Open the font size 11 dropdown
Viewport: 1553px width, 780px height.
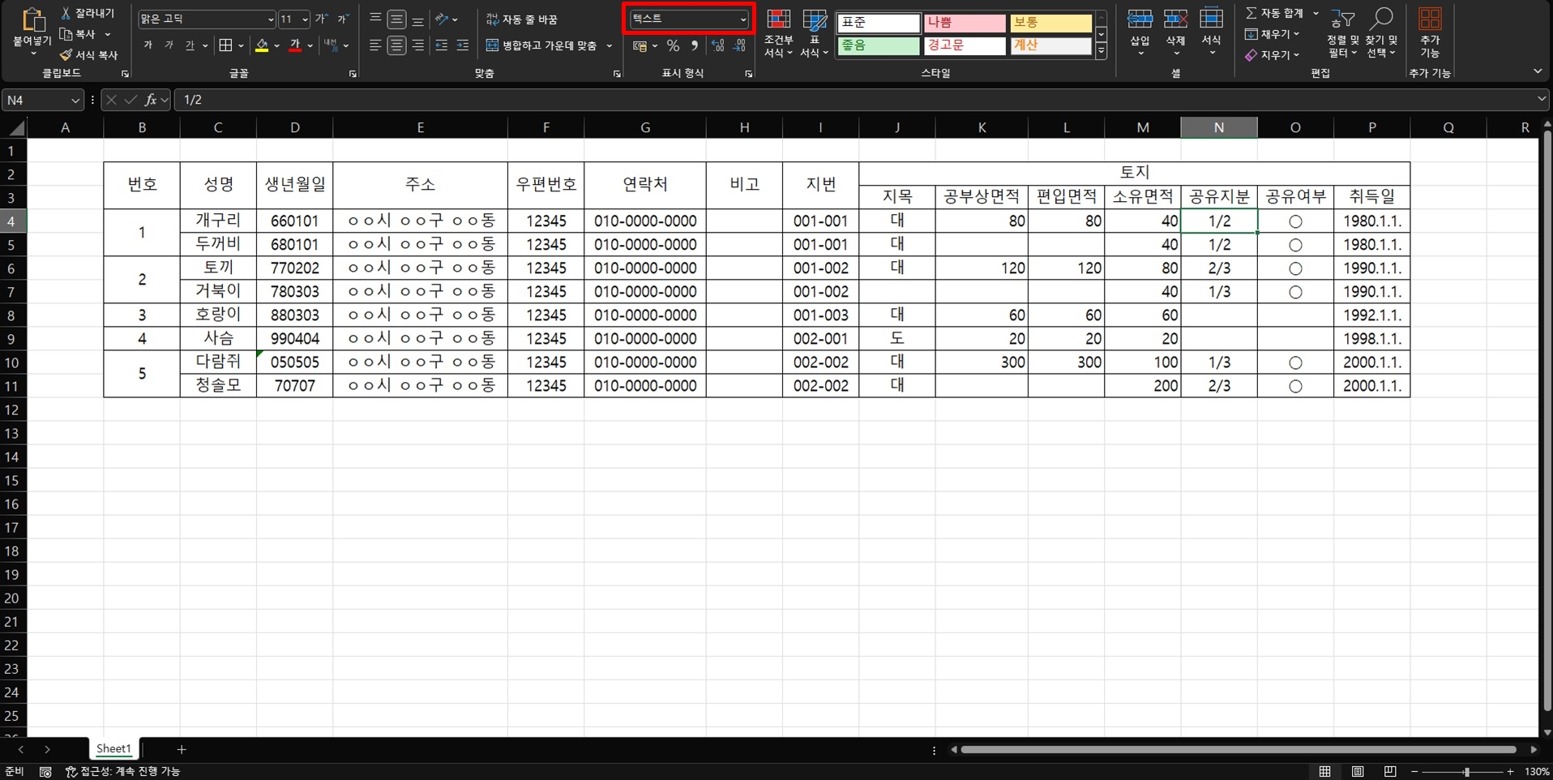coord(305,19)
